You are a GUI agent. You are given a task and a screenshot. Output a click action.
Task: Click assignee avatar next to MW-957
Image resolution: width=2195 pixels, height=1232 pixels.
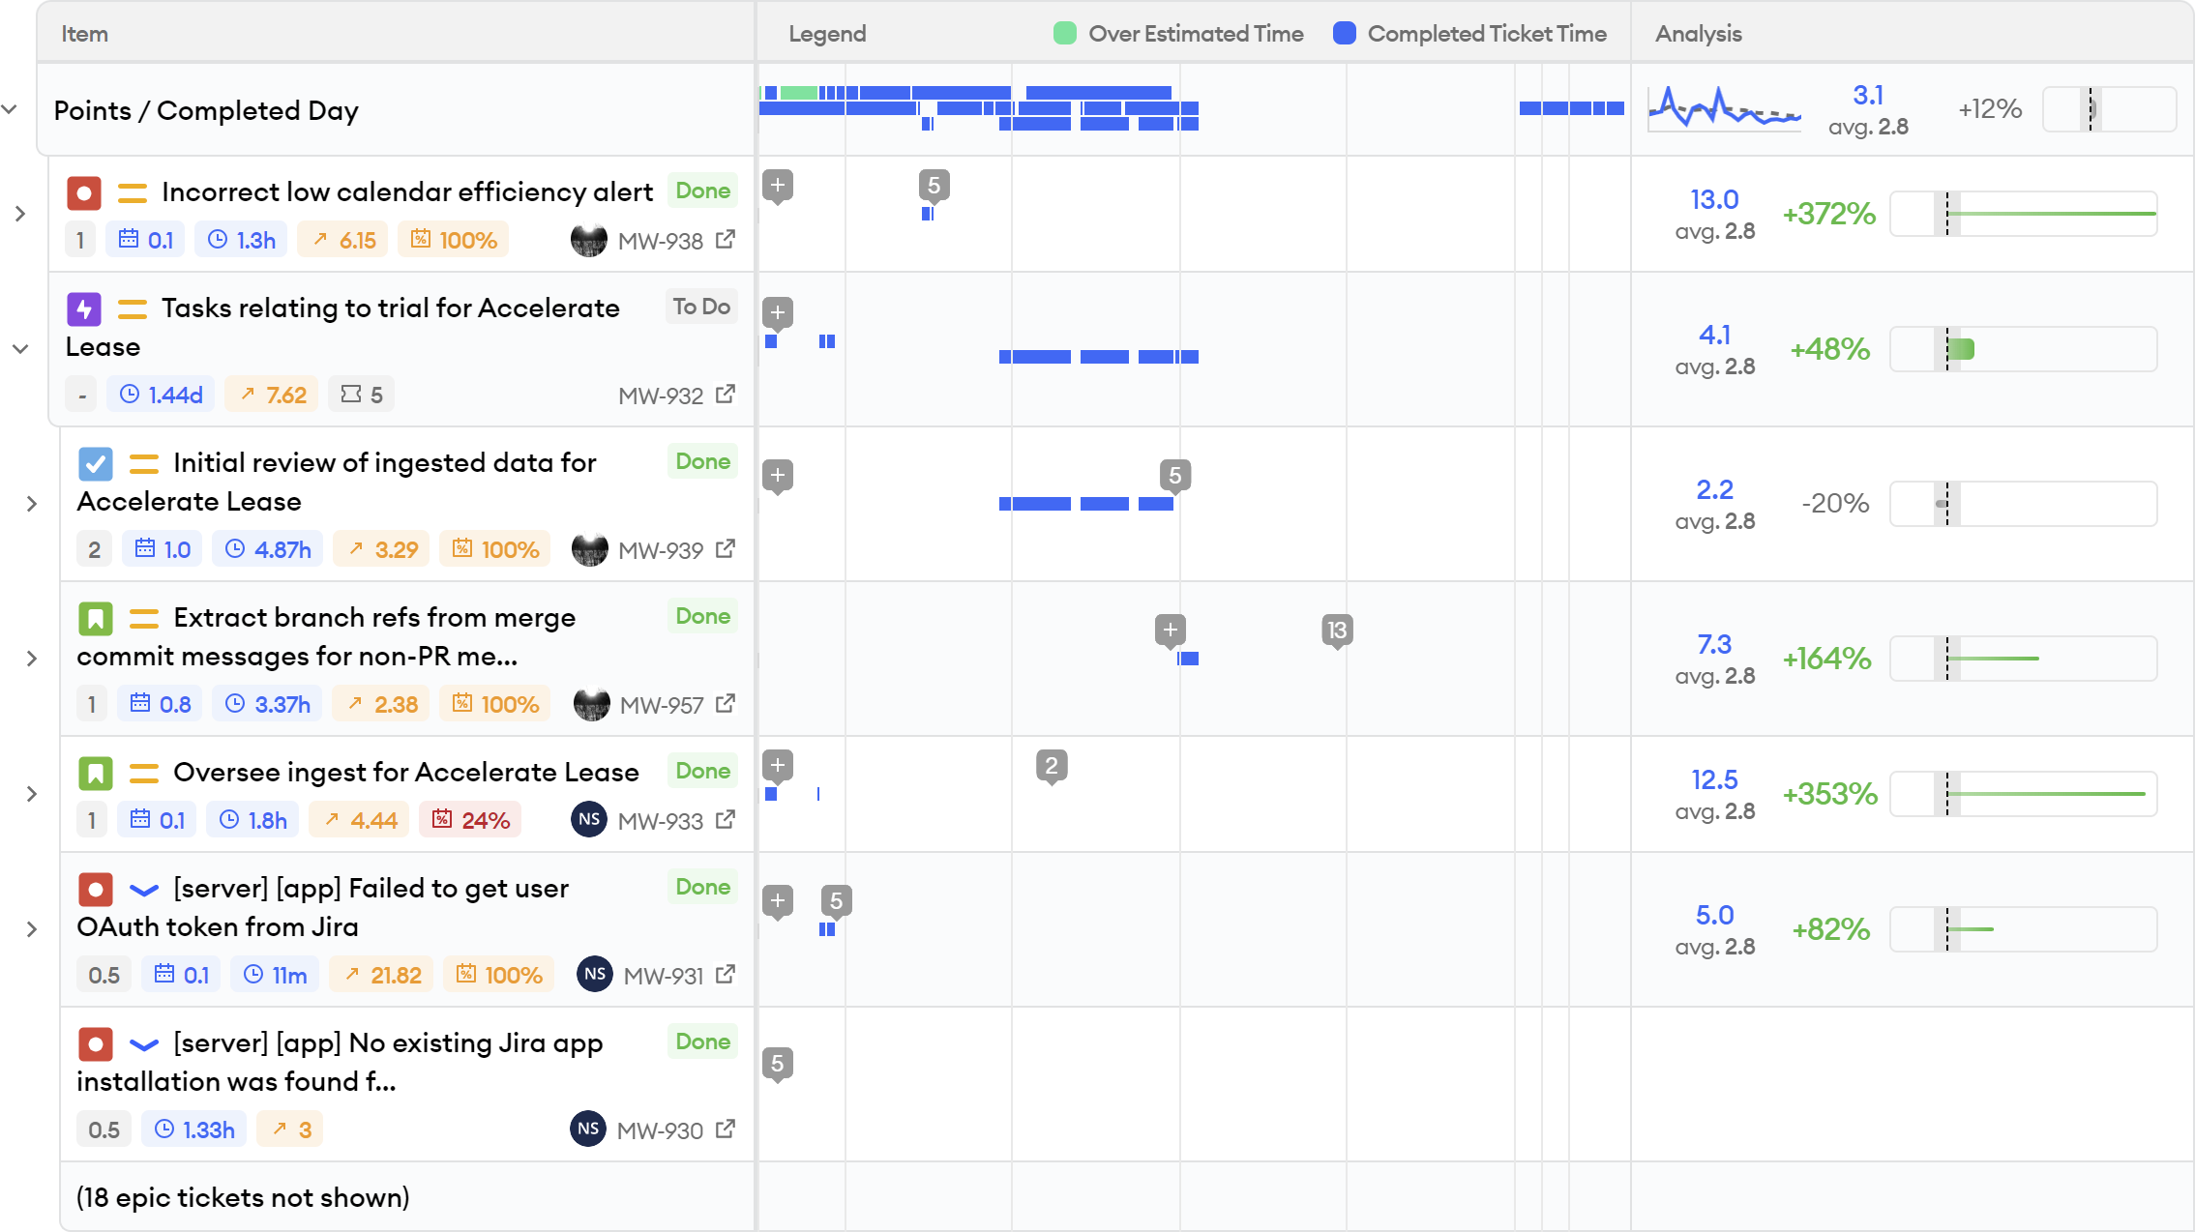(592, 704)
